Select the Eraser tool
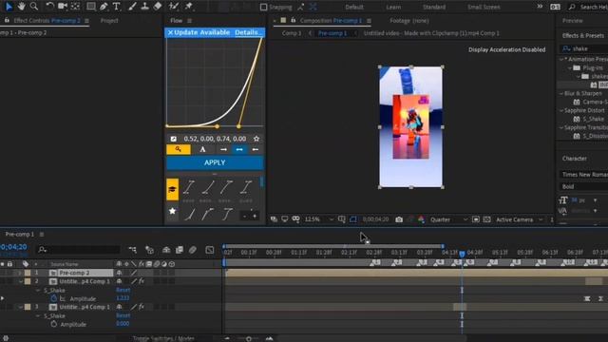This screenshot has width=608, height=342. tap(158, 7)
